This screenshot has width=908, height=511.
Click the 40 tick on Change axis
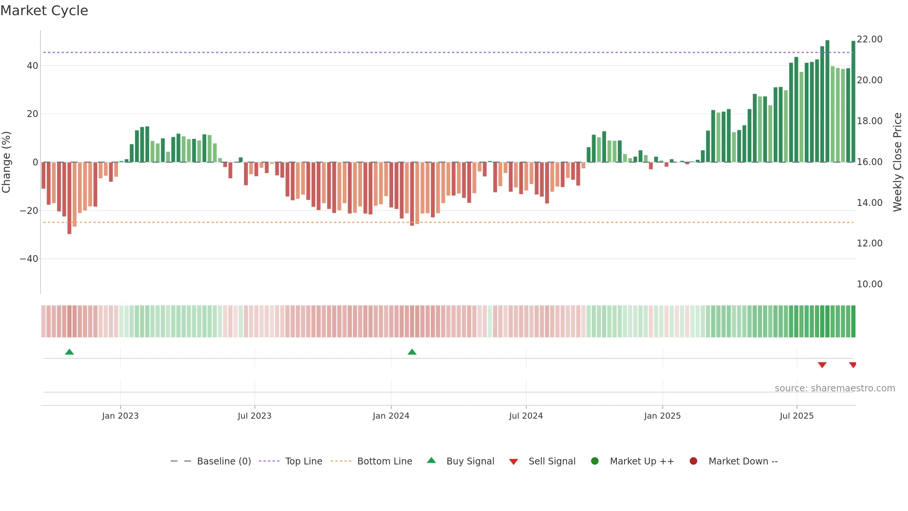tap(33, 66)
